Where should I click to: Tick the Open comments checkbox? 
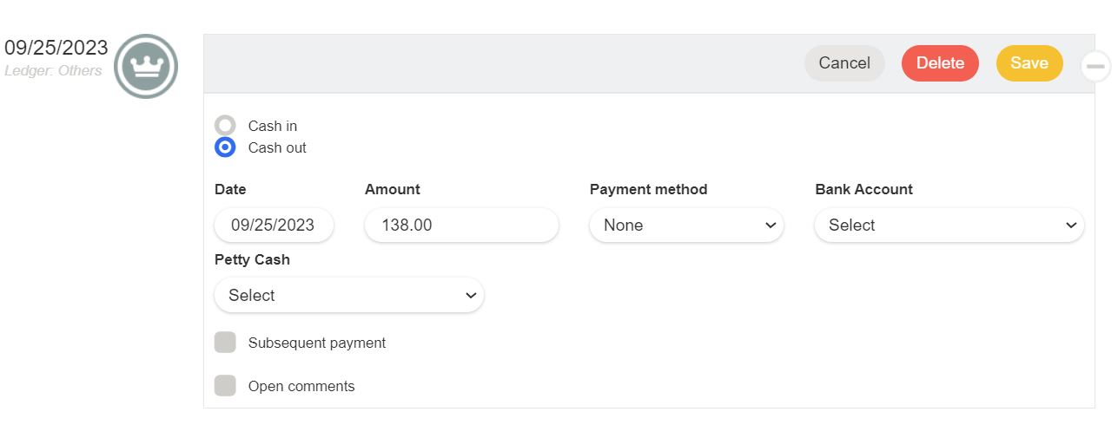(225, 386)
